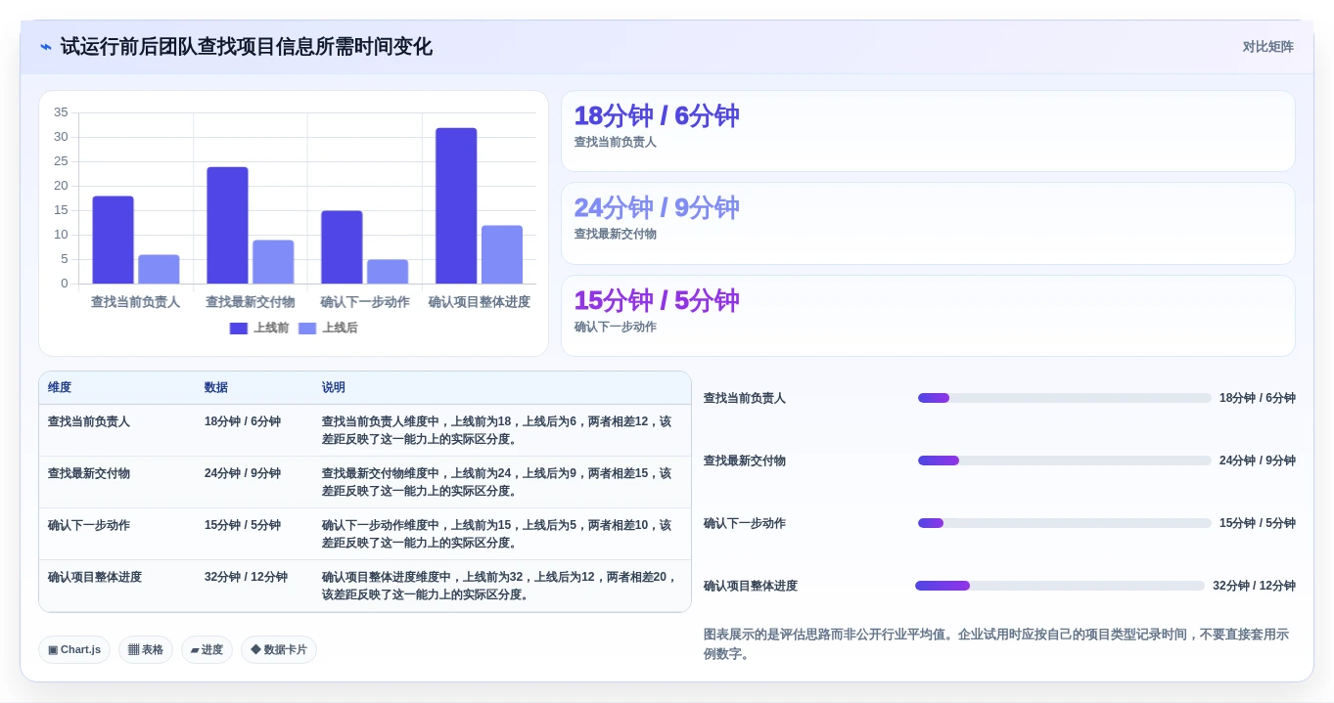The height and width of the screenshot is (703, 1334).
Task: Click the 上线前 bar for 查找最新交付物
Action: [227, 226]
